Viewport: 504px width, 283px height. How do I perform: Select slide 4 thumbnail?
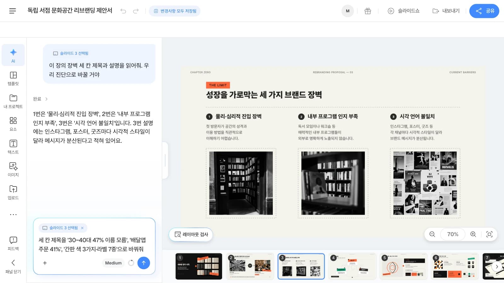click(x=352, y=266)
